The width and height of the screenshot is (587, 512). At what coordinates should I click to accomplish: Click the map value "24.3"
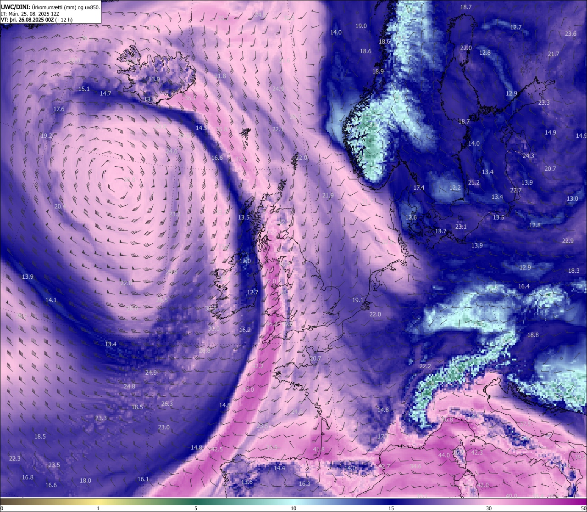coord(528,156)
